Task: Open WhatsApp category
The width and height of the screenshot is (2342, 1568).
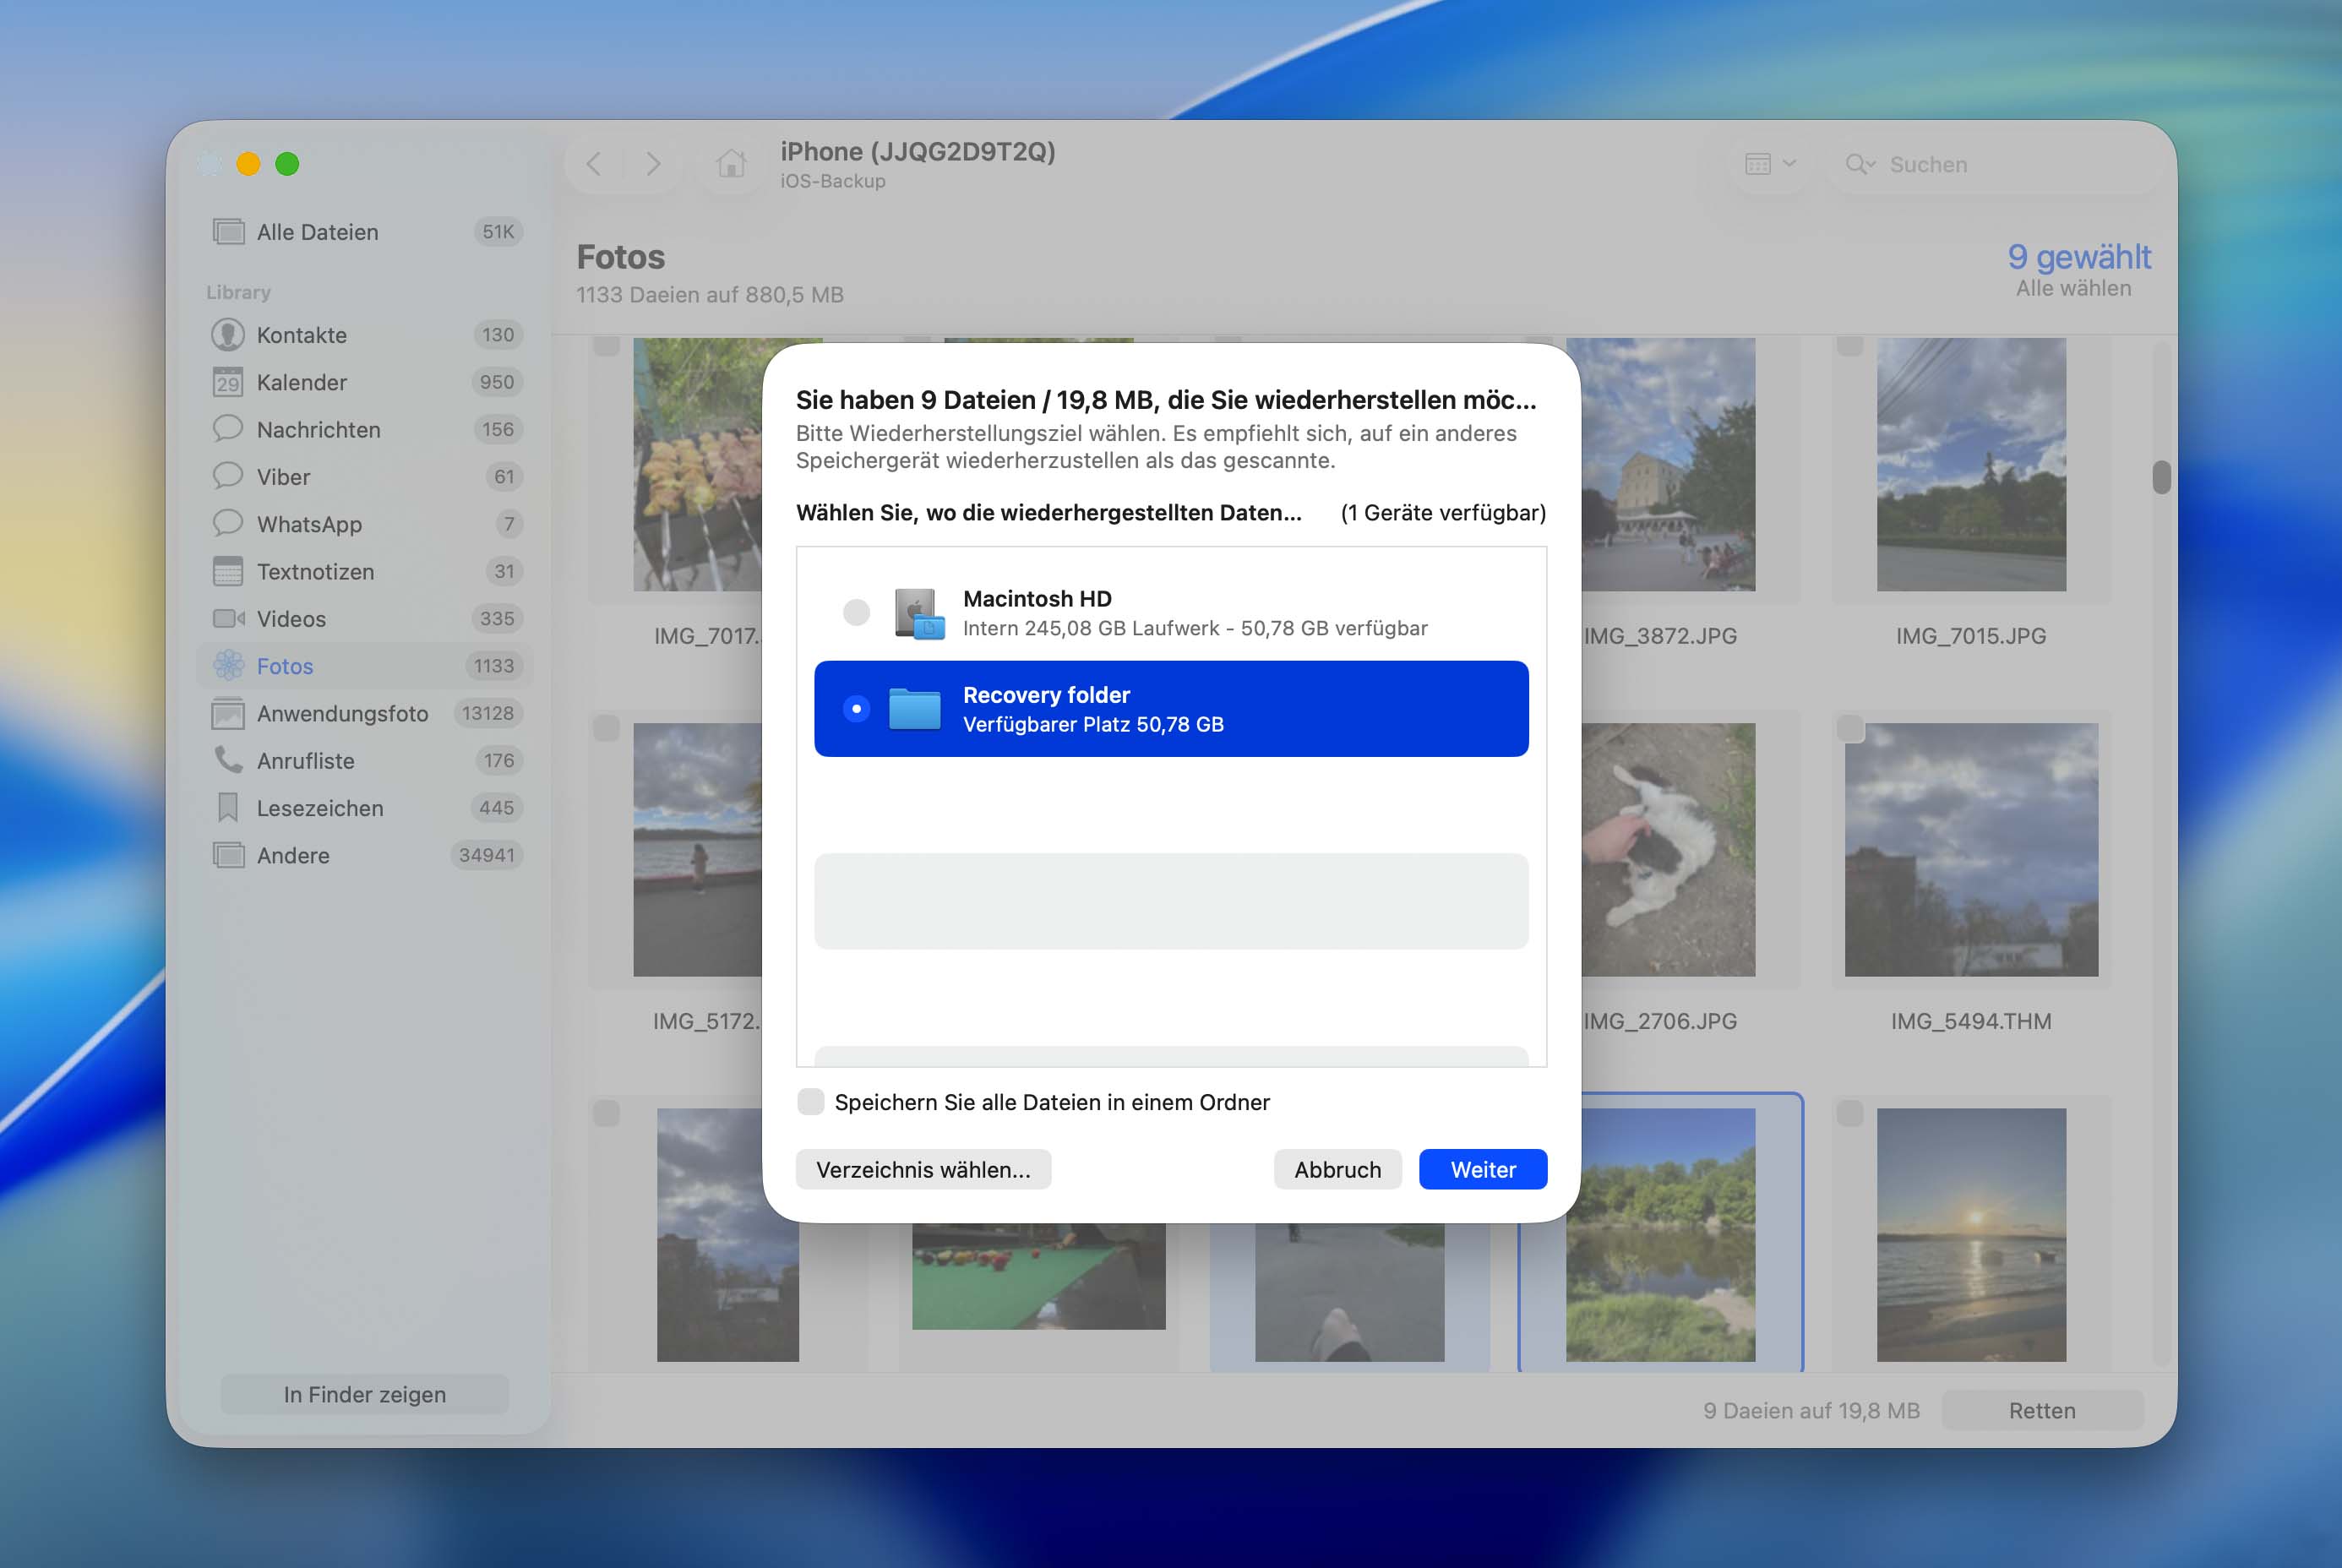Action: (365, 523)
